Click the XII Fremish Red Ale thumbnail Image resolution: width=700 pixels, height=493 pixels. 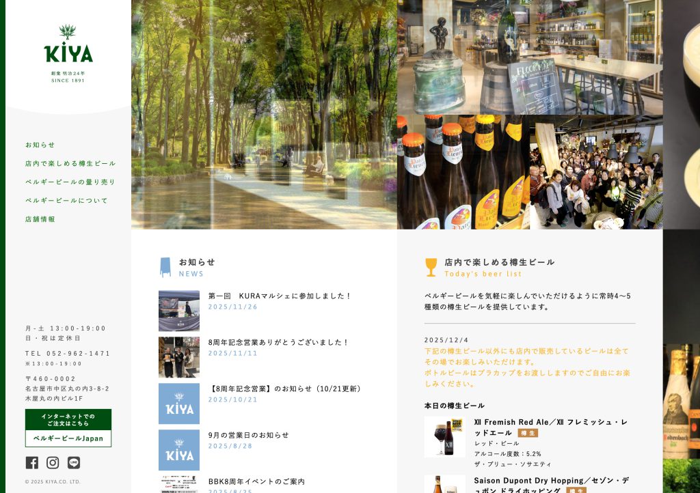tap(444, 437)
